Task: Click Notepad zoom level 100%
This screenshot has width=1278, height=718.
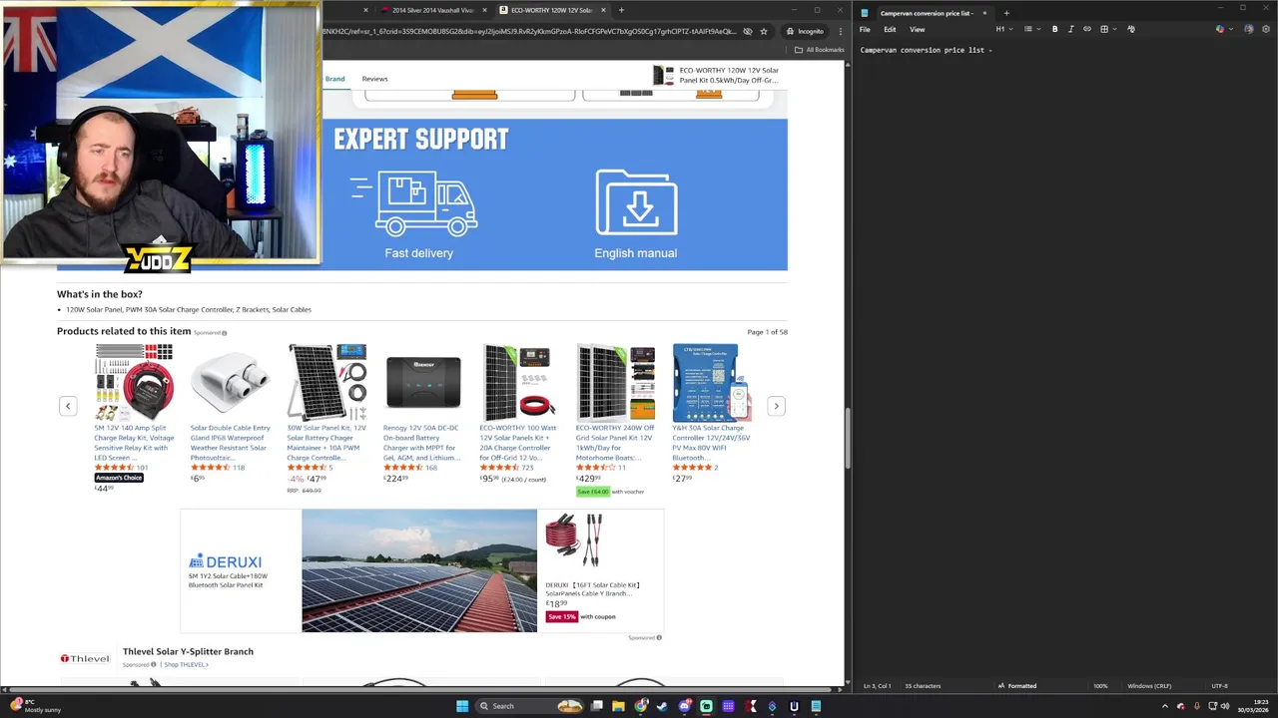Action: click(1100, 686)
